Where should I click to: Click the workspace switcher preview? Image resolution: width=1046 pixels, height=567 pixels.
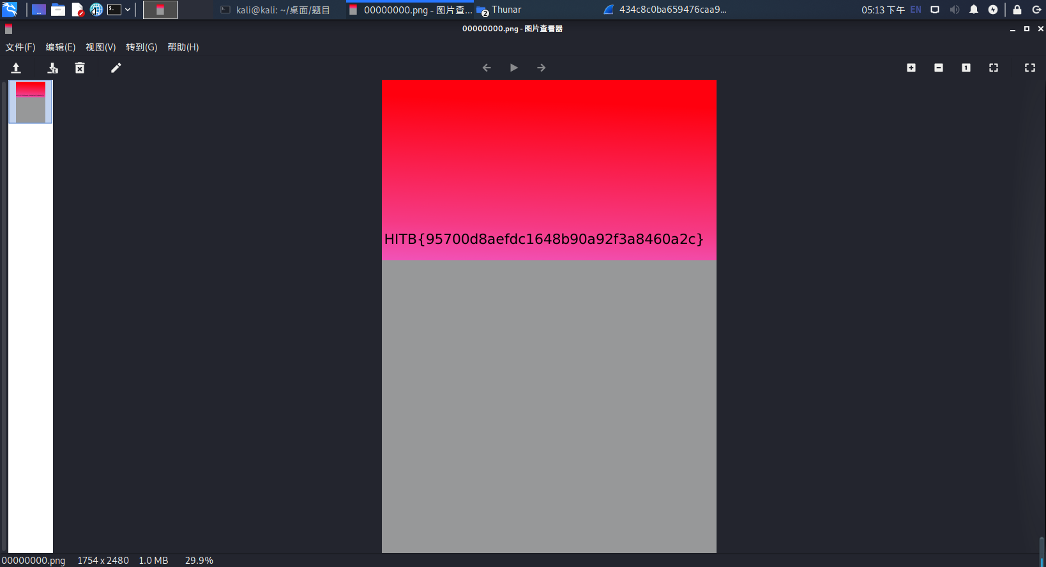pos(160,10)
